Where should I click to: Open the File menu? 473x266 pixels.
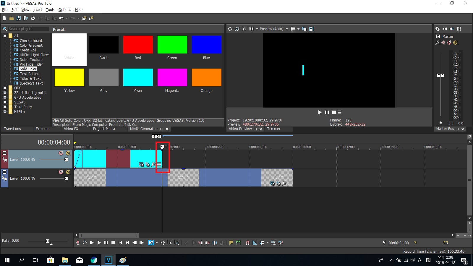[x=5, y=9]
